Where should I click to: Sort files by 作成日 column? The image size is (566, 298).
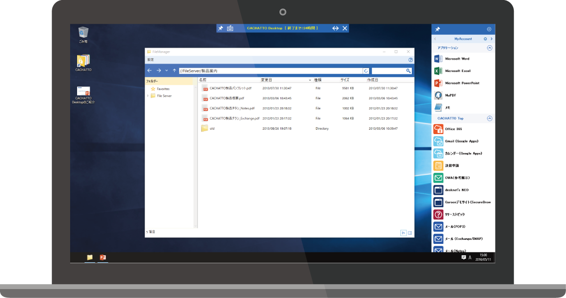[373, 80]
